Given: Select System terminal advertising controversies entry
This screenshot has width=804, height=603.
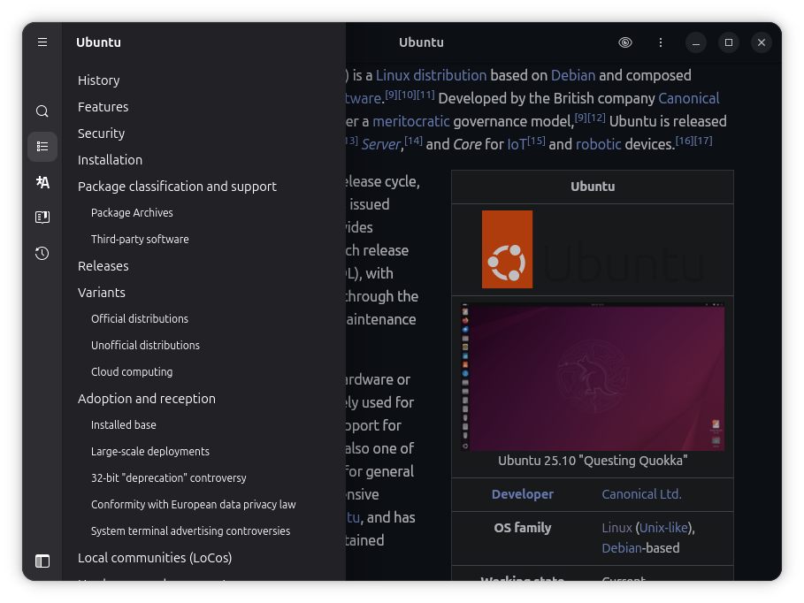Looking at the screenshot, I should point(190,530).
